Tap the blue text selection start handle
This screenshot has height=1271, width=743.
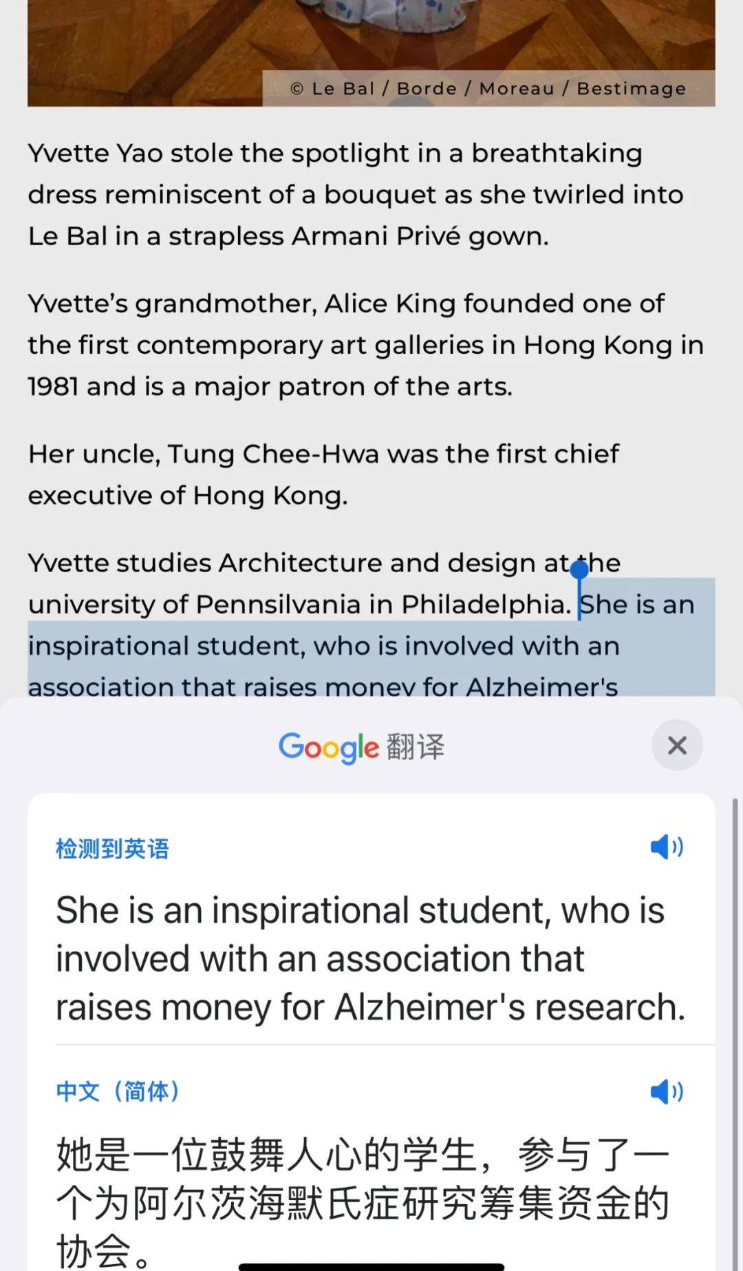click(x=579, y=570)
